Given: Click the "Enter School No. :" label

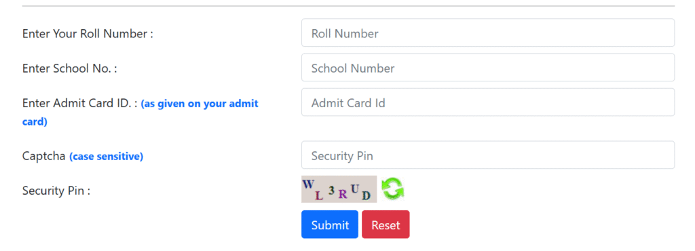Looking at the screenshot, I should tap(70, 69).
